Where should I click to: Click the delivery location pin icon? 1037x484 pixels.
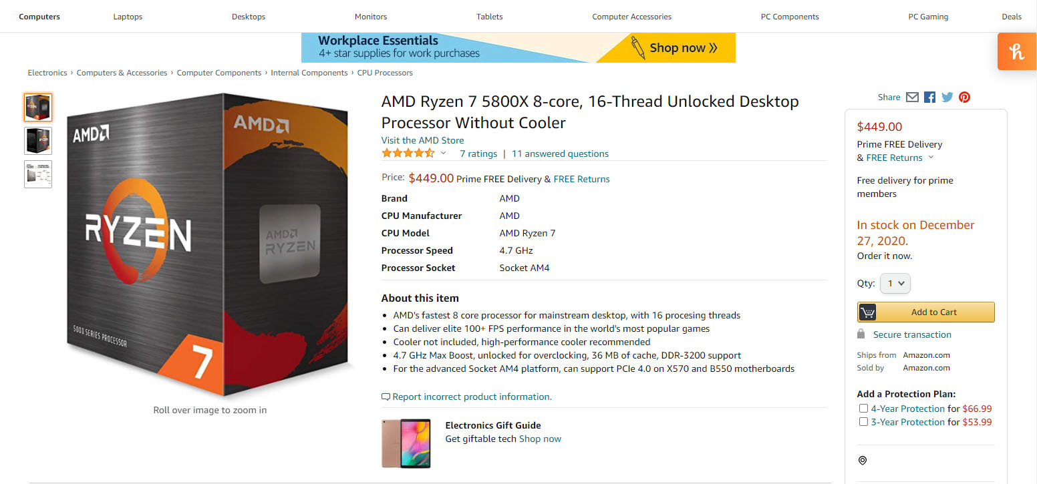[863, 461]
